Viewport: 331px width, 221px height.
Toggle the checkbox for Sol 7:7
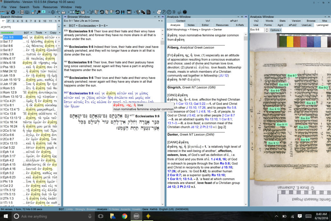coord(2,42)
